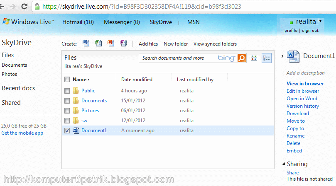Click the Share link under Sharing
The width and height of the screenshot is (336, 186).
coord(292,173)
